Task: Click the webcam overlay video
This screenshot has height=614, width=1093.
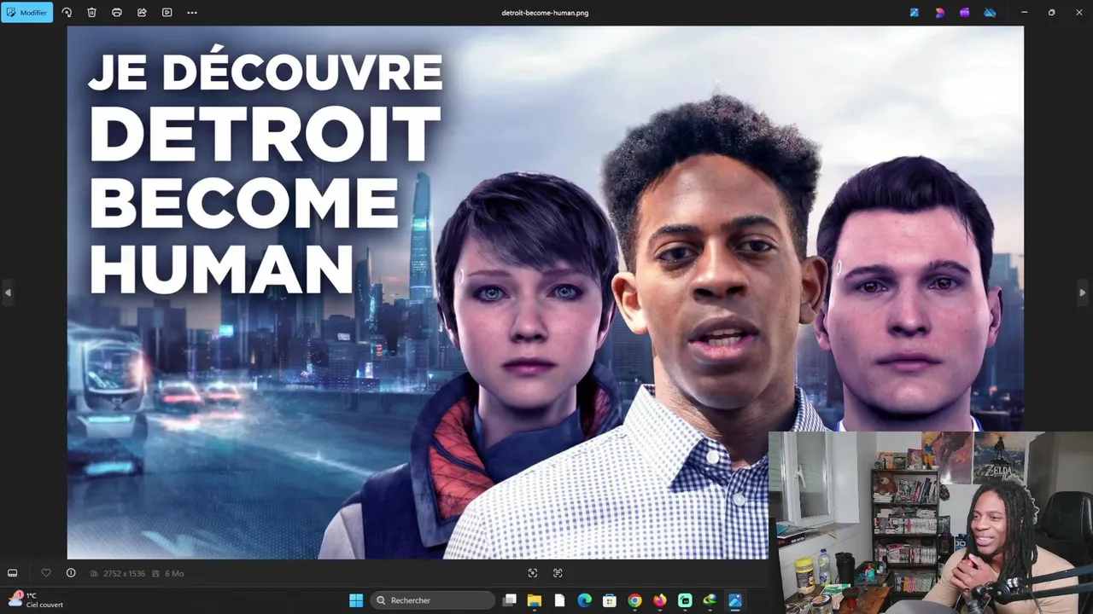Action: [931, 523]
